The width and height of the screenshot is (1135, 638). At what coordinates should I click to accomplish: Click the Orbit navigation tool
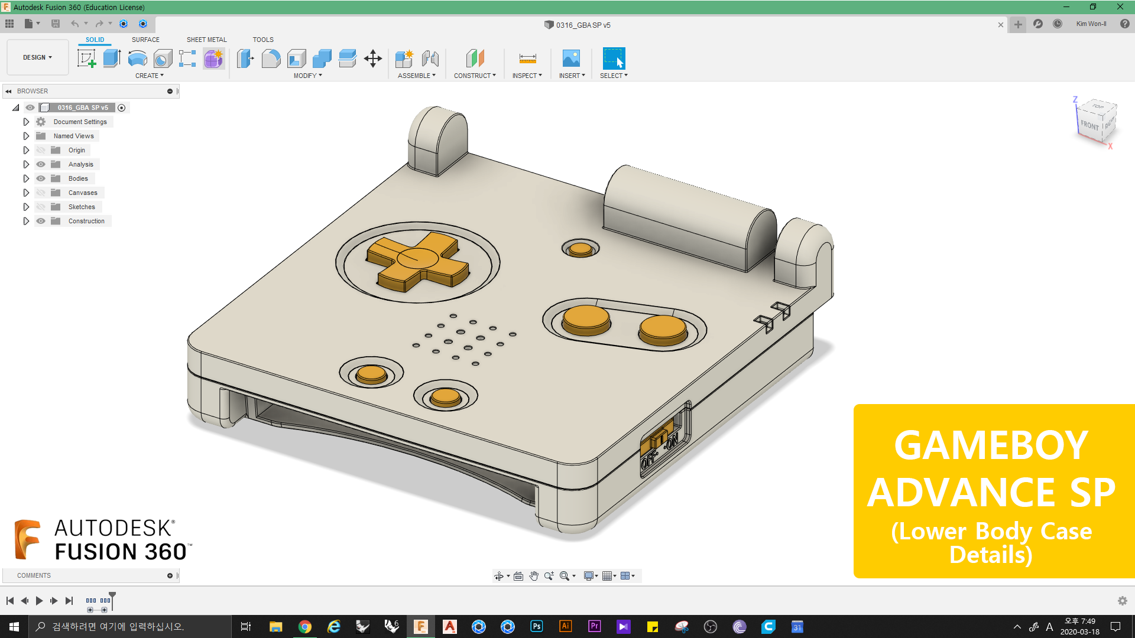pyautogui.click(x=499, y=576)
